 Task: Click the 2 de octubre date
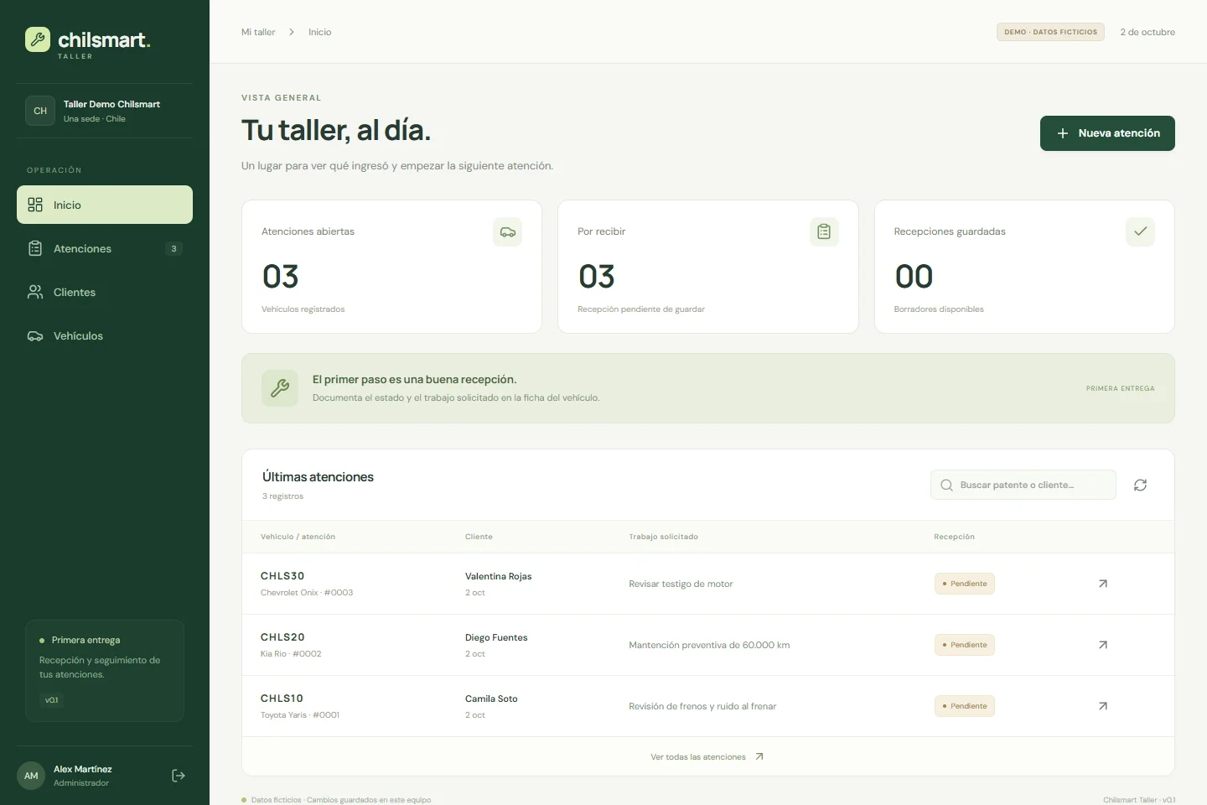coord(1147,32)
